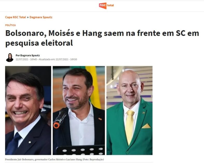Click the microphone in the Carlos Moisés photo
The image size is (204, 163).
point(60,118)
